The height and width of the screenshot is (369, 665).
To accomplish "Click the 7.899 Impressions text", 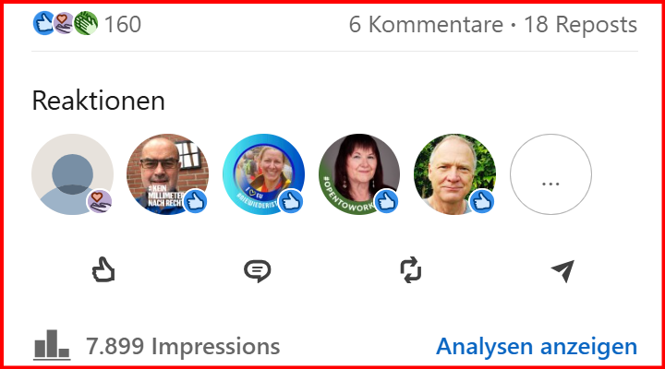I will pos(183,346).
